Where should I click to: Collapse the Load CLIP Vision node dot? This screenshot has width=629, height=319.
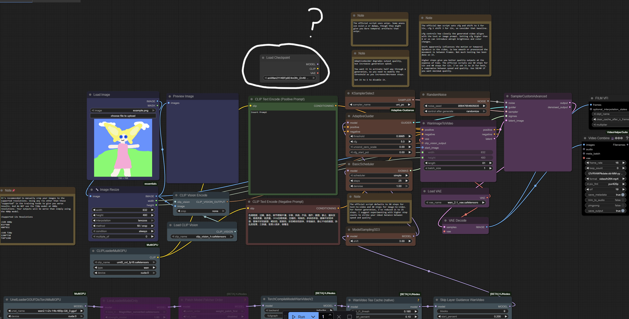point(170,225)
